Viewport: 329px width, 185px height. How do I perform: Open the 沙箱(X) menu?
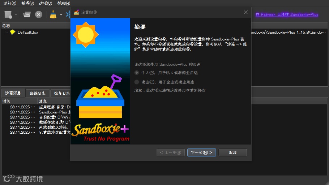point(10,3)
